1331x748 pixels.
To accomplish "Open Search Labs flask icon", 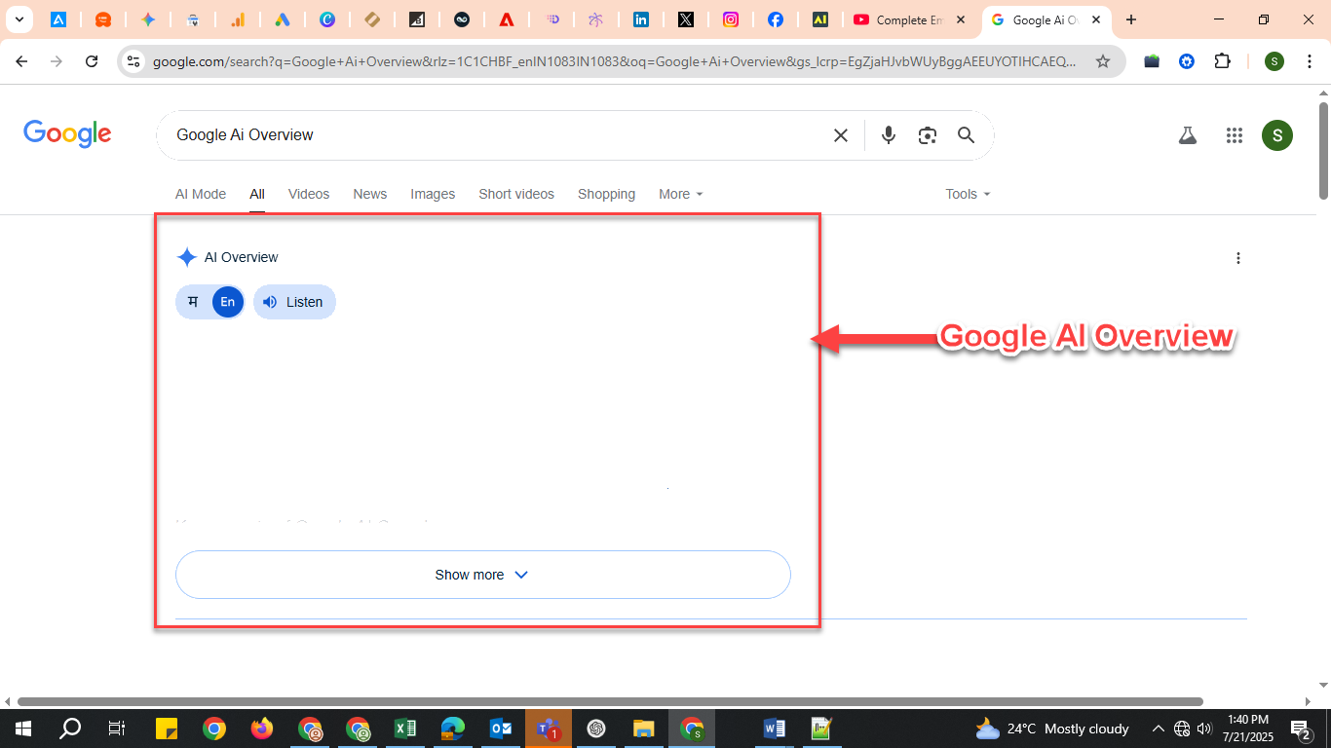I will click(1187, 135).
